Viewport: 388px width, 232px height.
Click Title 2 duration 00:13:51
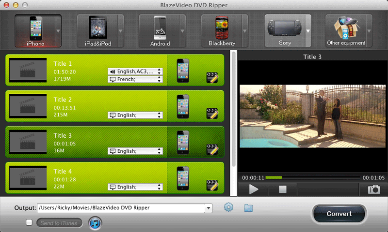pyautogui.click(x=65, y=108)
